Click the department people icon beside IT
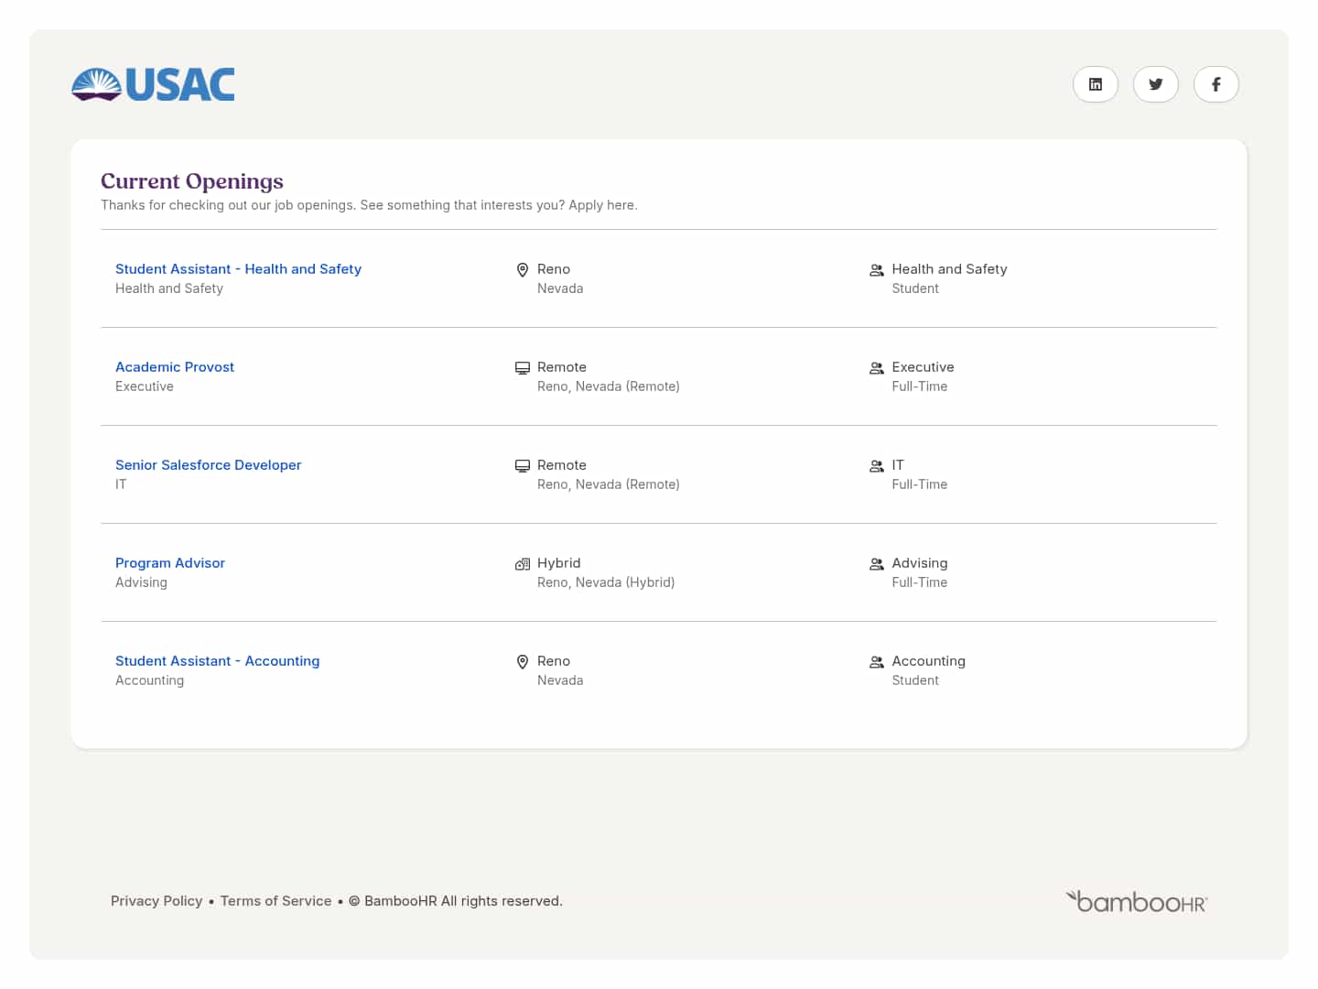 [876, 466]
